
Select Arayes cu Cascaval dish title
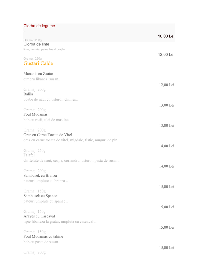pos(39,216)
